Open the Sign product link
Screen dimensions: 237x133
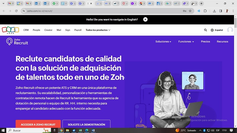click(68, 30)
